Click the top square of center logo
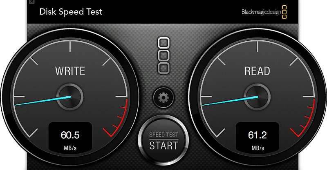Image resolution: width=327 pixels, height=170 pixels. [x=164, y=43]
